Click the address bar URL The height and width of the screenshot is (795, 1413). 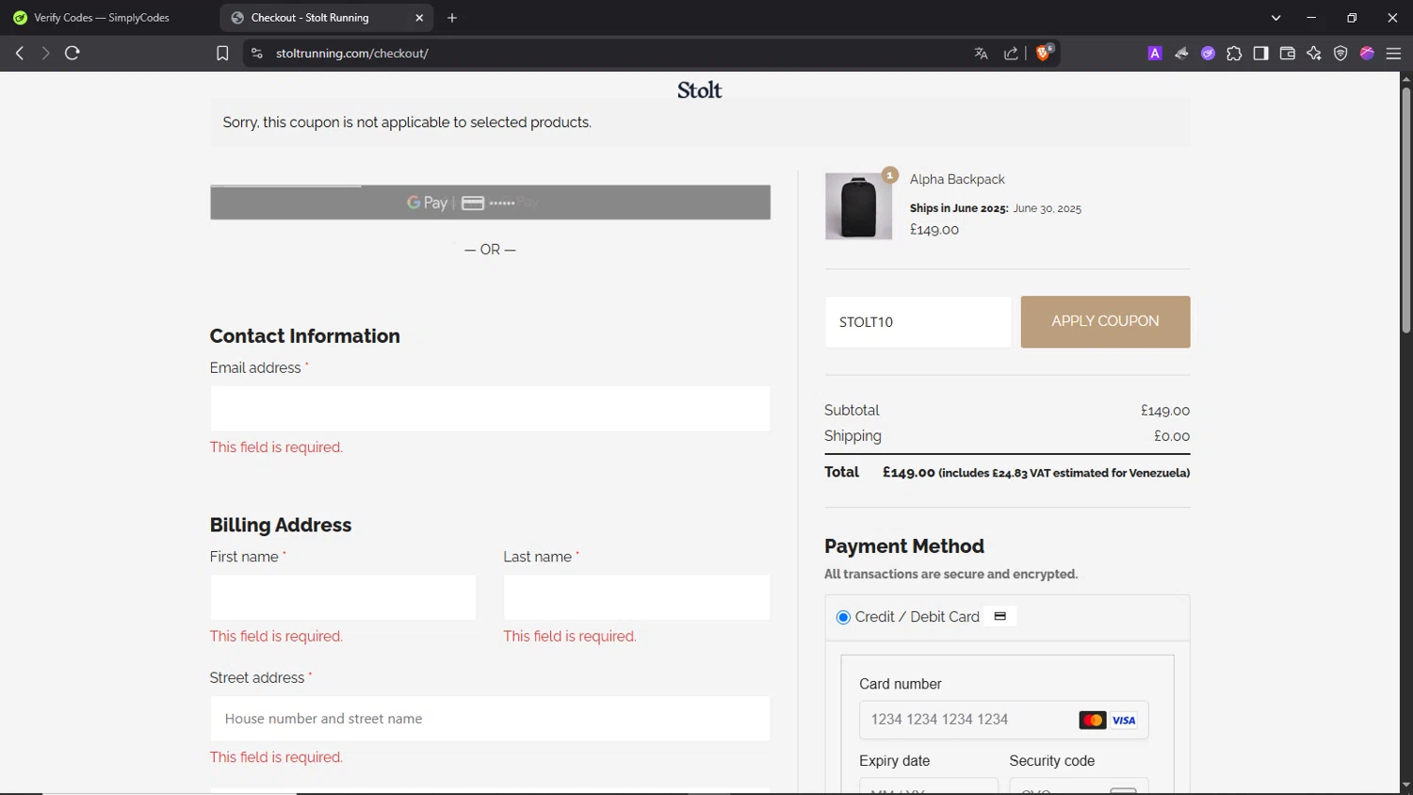[352, 54]
